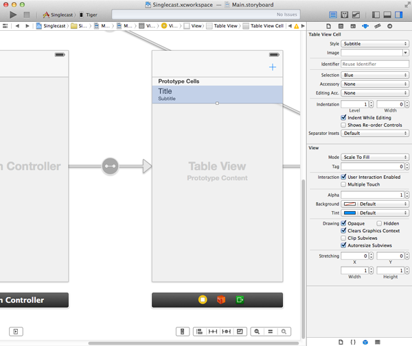Open the Quick Help inspector tab
The image size is (412, 346).
(341, 26)
